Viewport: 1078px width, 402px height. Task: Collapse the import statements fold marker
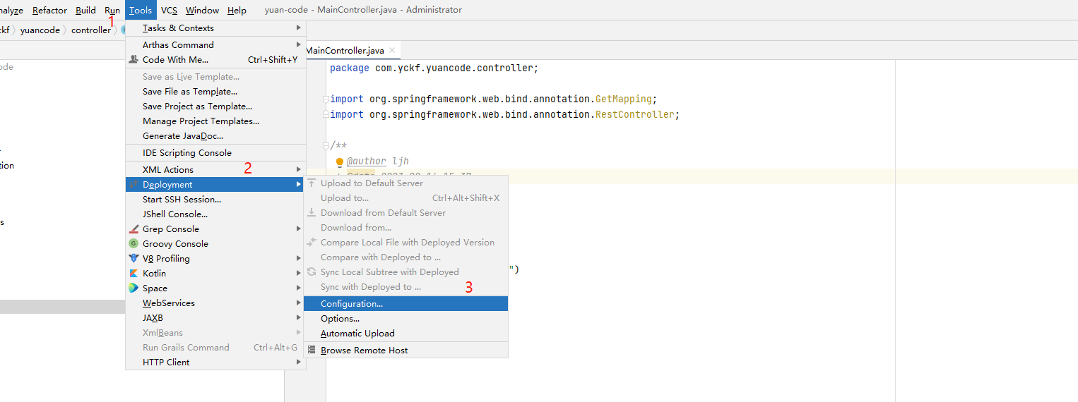[326, 99]
